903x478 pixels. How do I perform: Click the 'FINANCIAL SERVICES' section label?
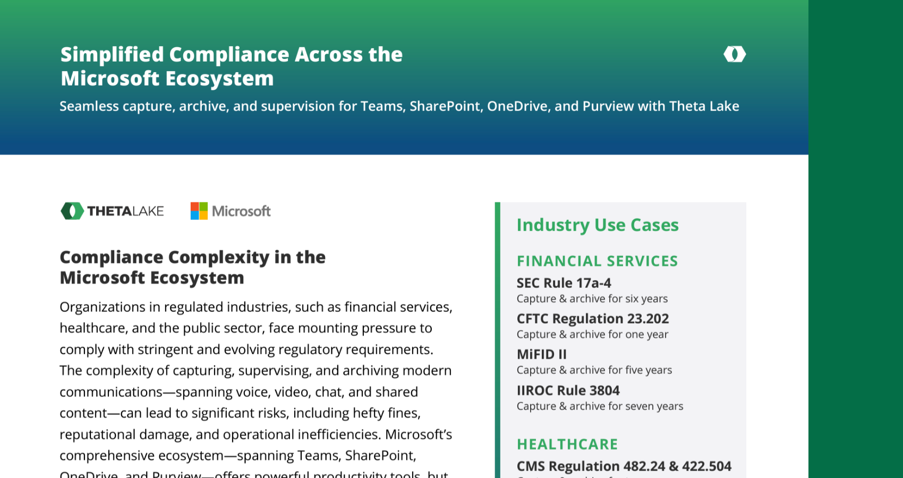(x=598, y=261)
